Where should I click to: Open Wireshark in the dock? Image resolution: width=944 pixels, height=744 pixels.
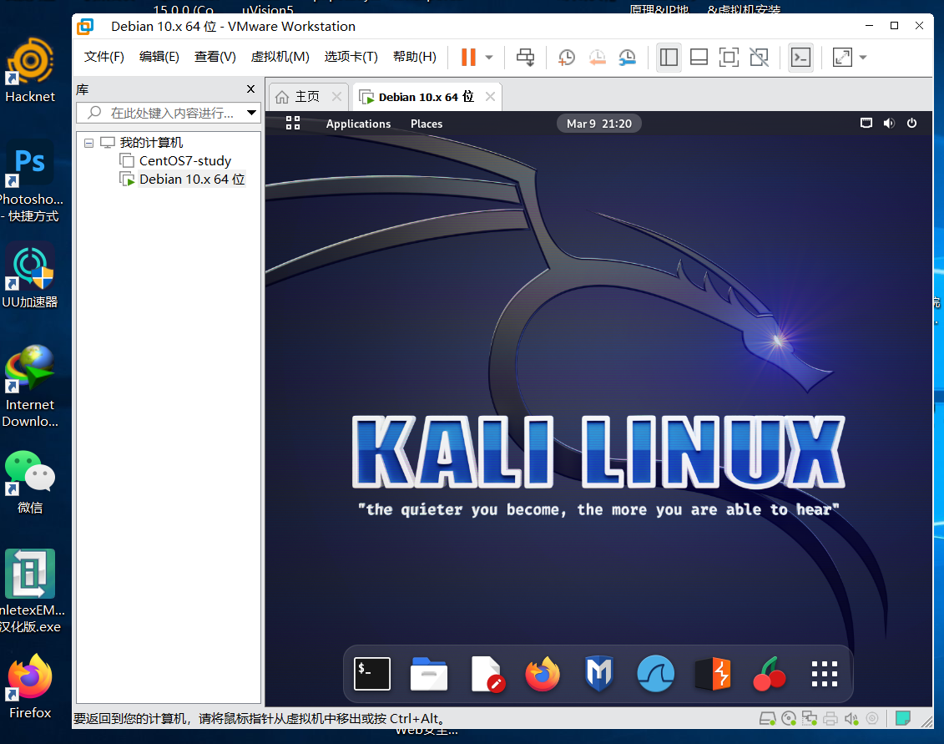pos(654,674)
